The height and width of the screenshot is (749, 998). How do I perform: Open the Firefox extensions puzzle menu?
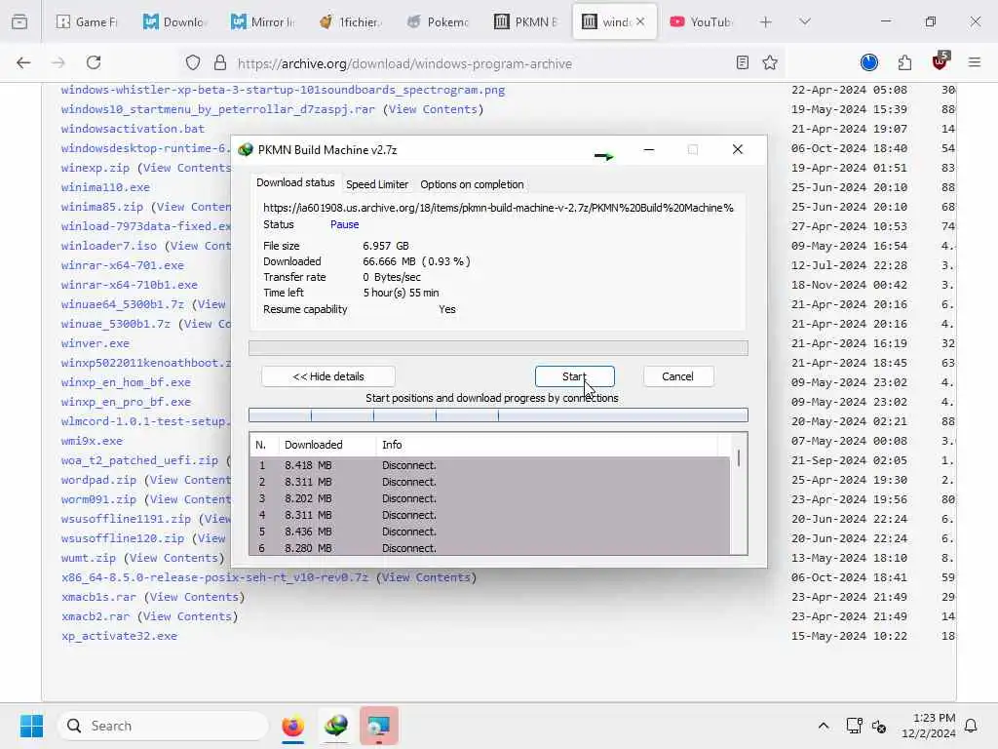coord(904,62)
